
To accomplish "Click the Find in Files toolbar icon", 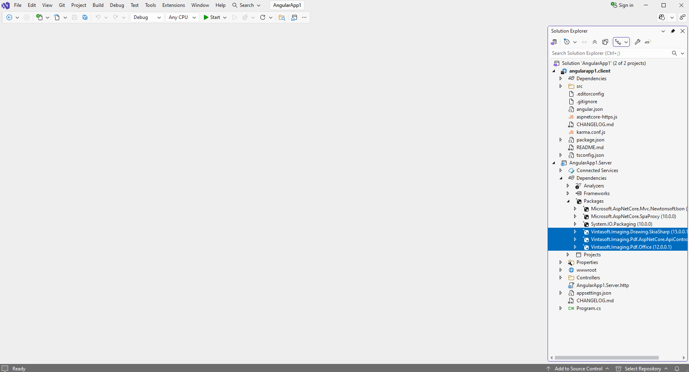I will [282, 17].
